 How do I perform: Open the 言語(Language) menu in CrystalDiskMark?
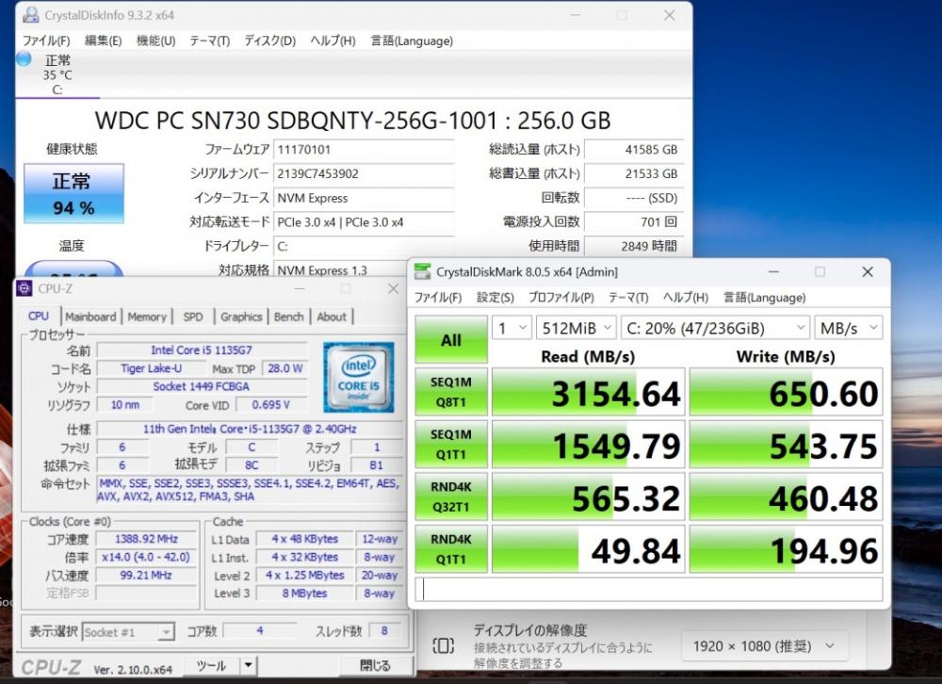[764, 298]
